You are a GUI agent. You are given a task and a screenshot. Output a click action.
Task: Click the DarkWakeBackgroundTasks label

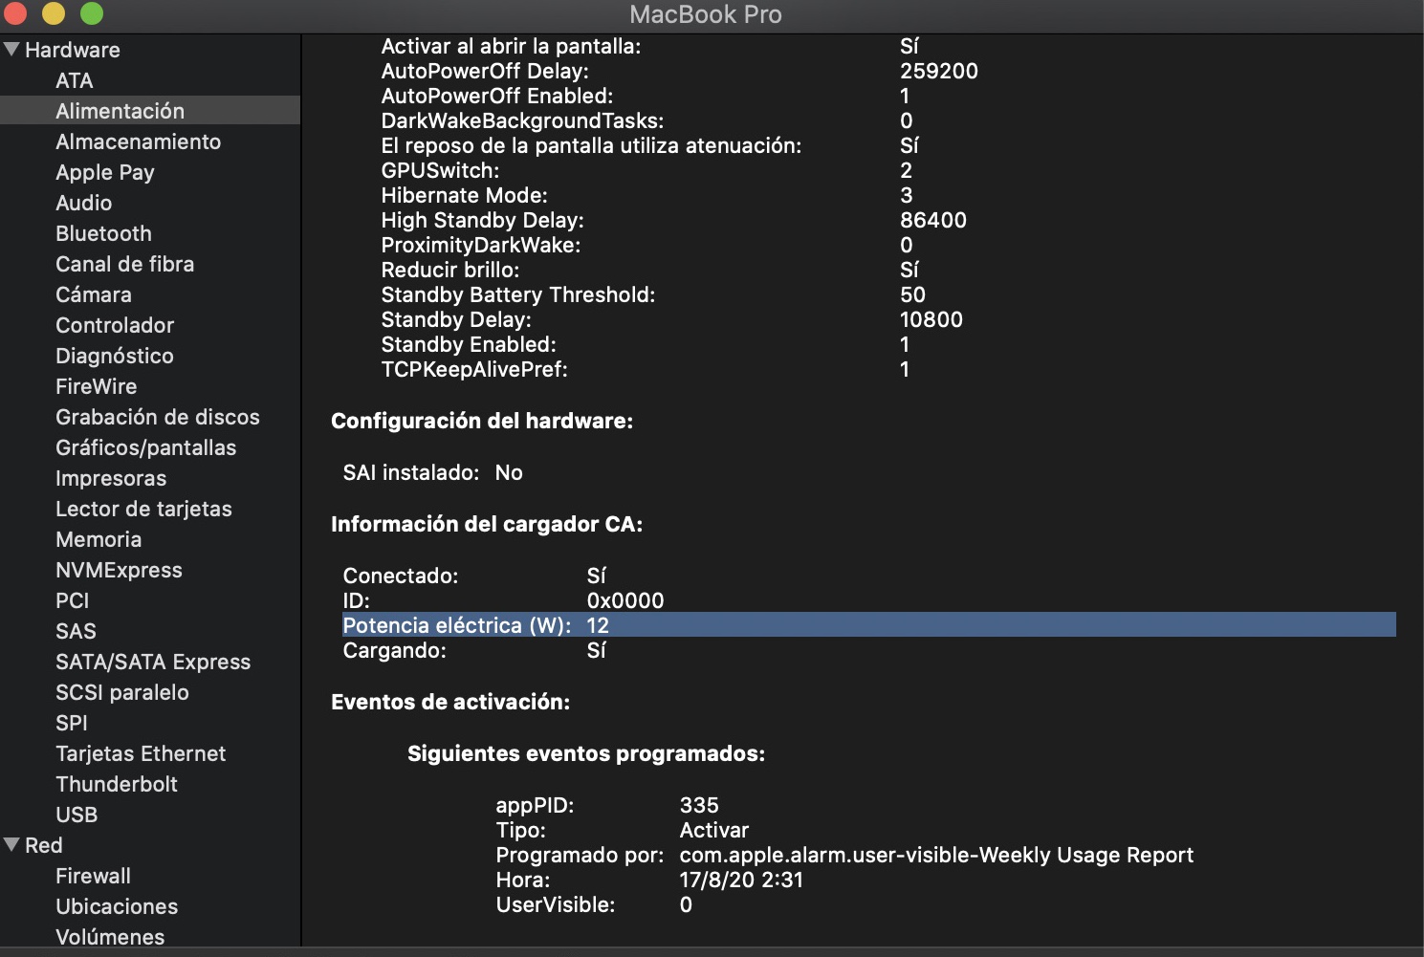[x=523, y=120]
